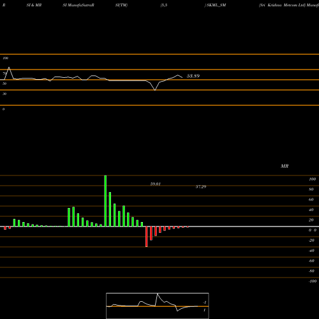
Task: Click the SKML_SM ticker symbol
Action: click(216, 5)
